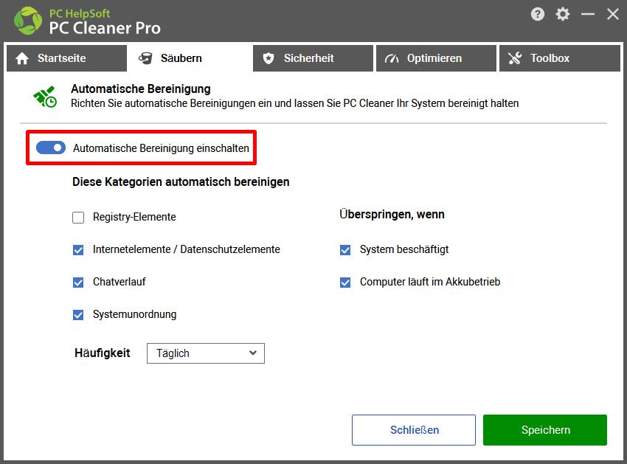Click the green broom clock icon
627x464 pixels.
pyautogui.click(x=45, y=97)
